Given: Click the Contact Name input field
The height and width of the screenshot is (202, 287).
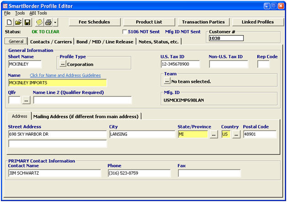Looking at the screenshot, I should 55,173.
